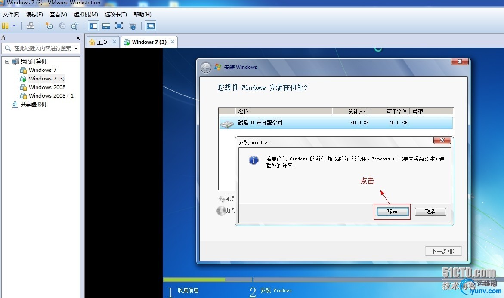The width and height of the screenshot is (504, 298).
Task: Open the 文件(F) menu
Action: point(11,15)
